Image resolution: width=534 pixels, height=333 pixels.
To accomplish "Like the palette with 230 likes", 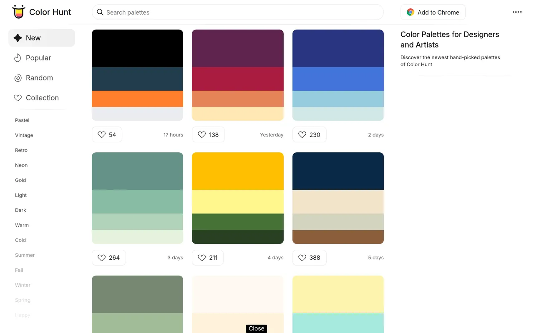I will (x=309, y=134).
